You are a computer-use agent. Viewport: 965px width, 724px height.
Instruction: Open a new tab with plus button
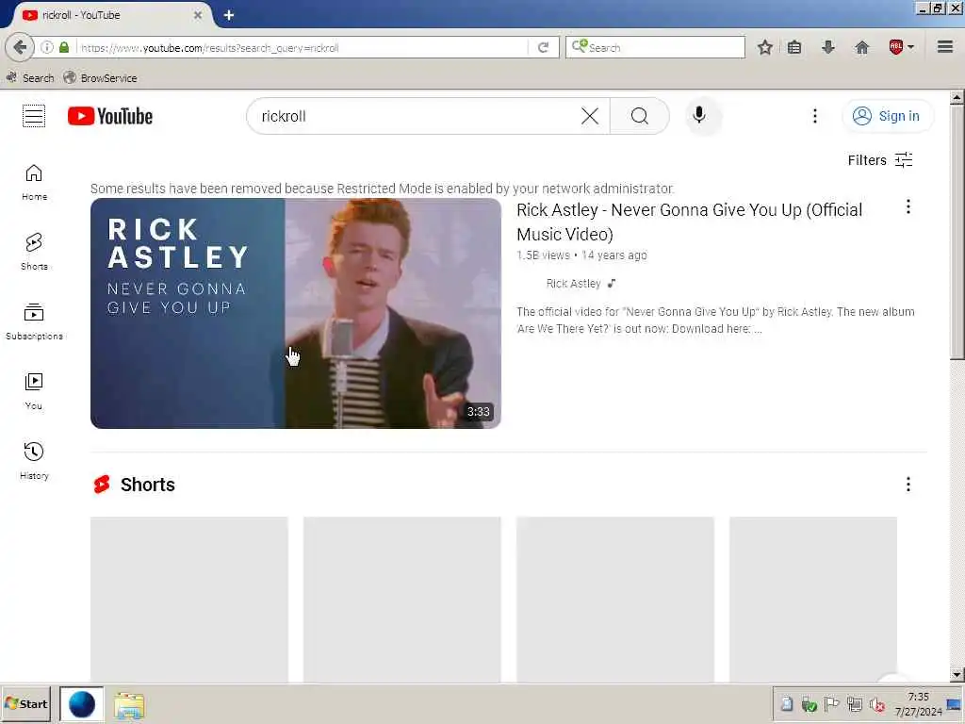(229, 15)
